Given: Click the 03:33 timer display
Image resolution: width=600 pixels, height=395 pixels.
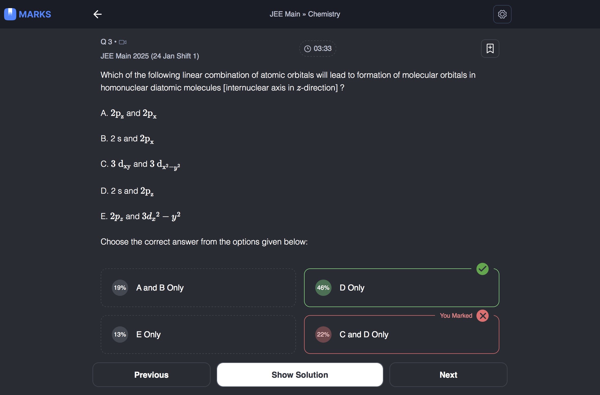Looking at the screenshot, I should coord(322,49).
